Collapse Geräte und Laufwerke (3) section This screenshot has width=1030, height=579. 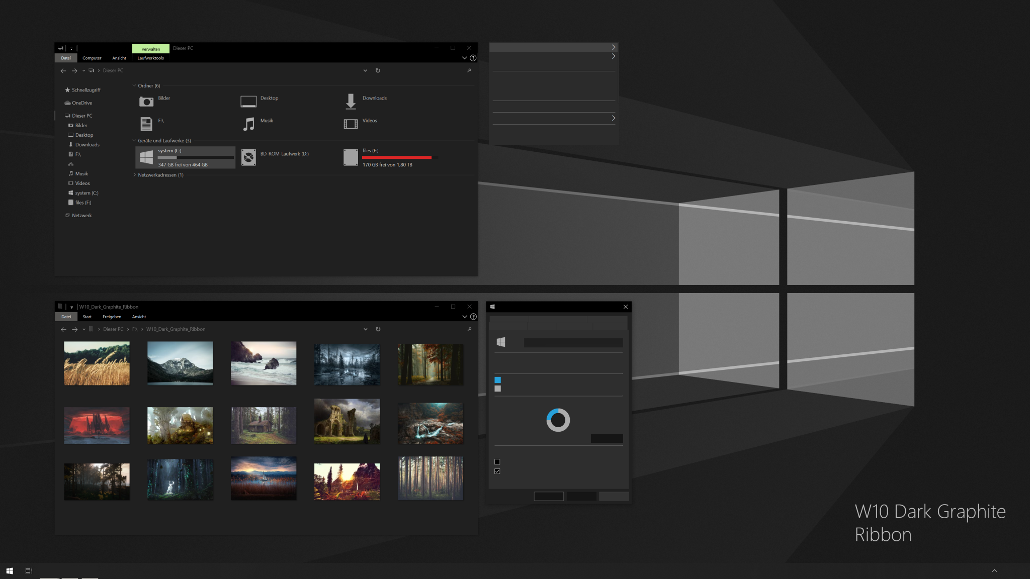click(134, 141)
